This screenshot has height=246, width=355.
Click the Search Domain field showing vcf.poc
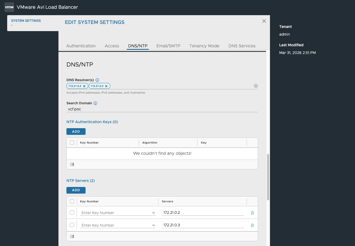[162, 109]
